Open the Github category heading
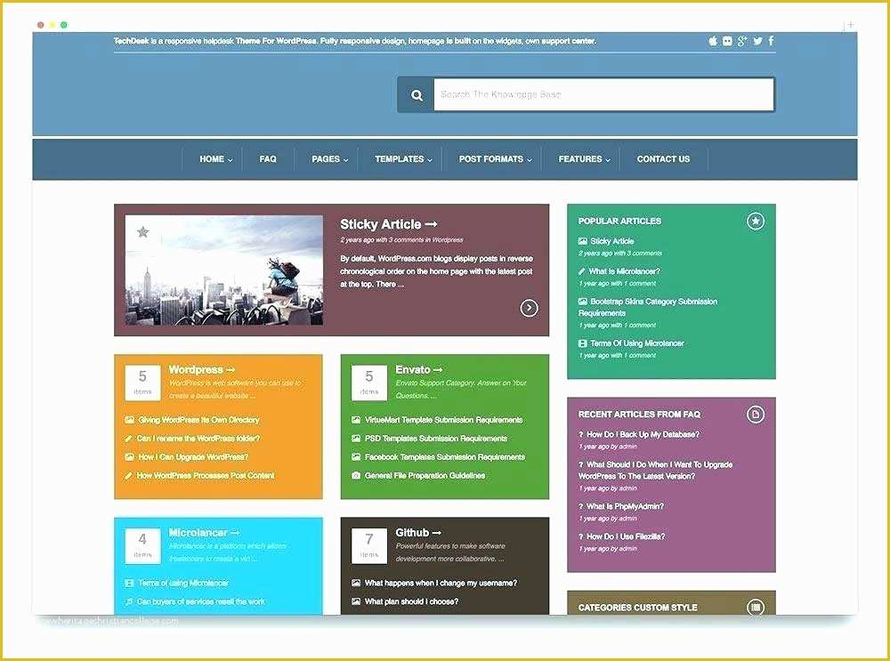 [418, 532]
